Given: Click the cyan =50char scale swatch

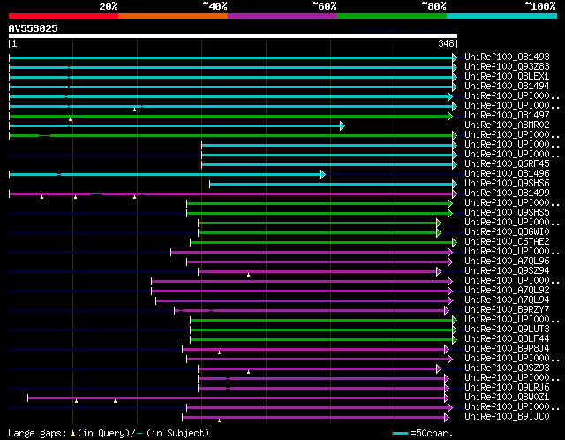Looking at the screenshot, I should [x=400, y=433].
